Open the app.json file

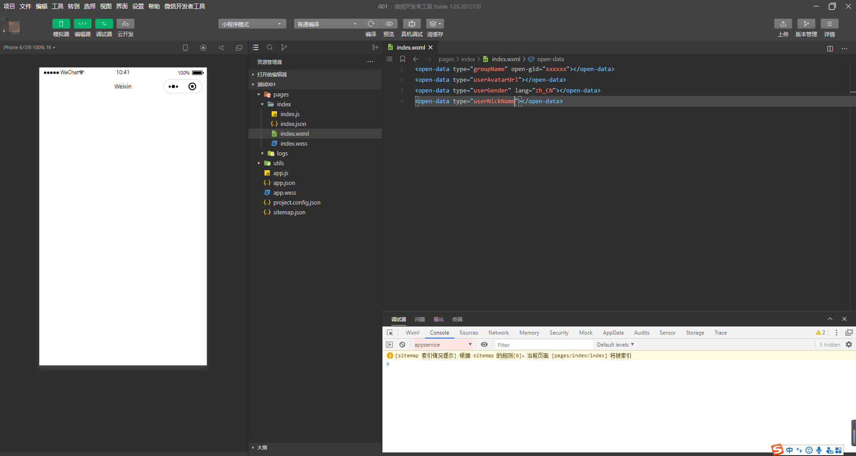pos(315,183)
